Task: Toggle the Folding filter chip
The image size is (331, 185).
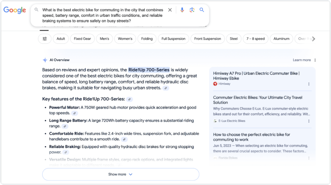Action: pos(147,39)
